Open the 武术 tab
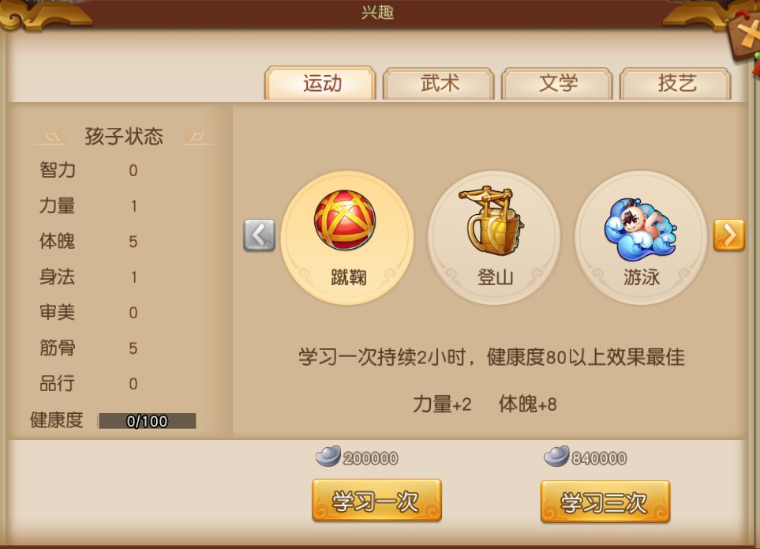760x549 pixels. [x=439, y=84]
